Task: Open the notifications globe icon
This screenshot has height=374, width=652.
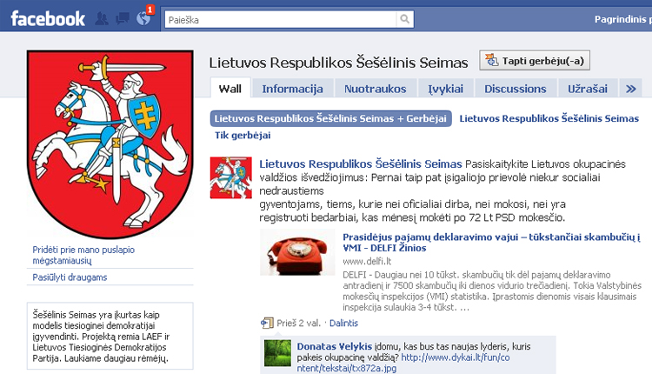Action: click(143, 19)
